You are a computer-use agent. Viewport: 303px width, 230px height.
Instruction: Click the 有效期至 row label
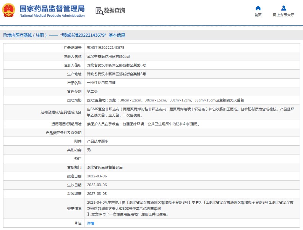74,194
